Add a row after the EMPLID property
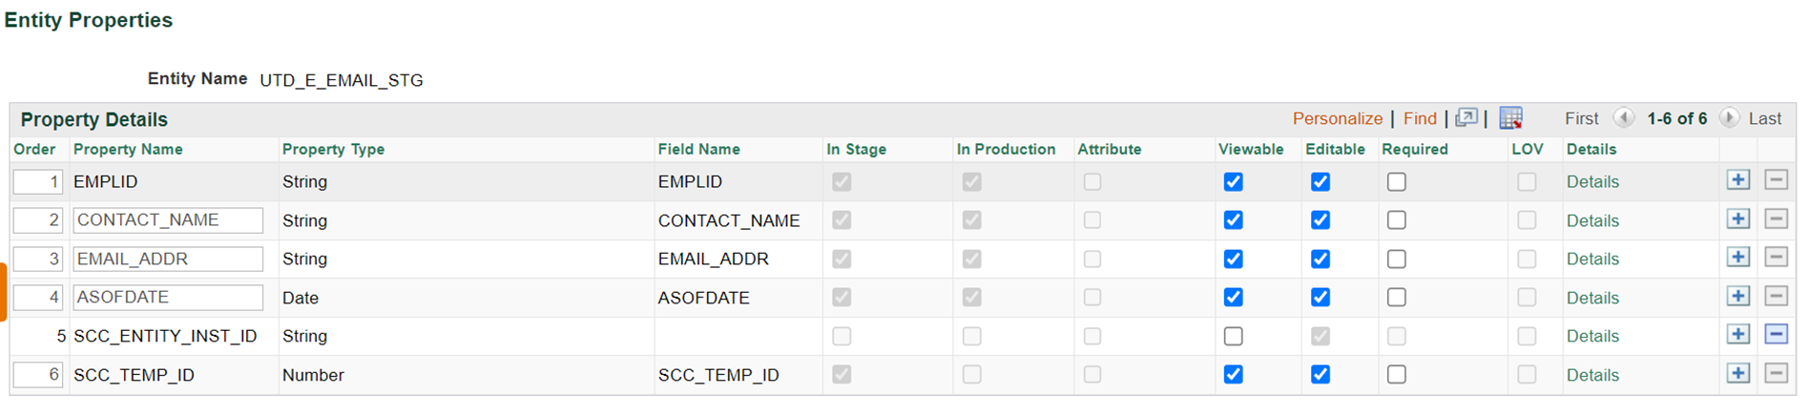 click(x=1737, y=180)
